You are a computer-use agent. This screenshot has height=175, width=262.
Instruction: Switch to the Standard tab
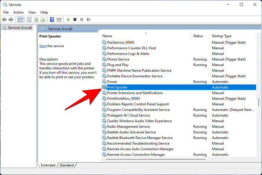click(67, 165)
